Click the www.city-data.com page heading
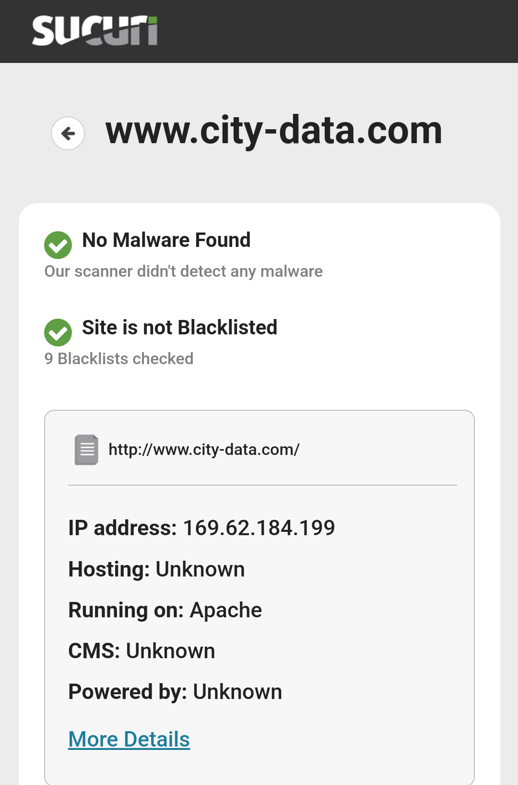This screenshot has width=518, height=785. (x=274, y=131)
